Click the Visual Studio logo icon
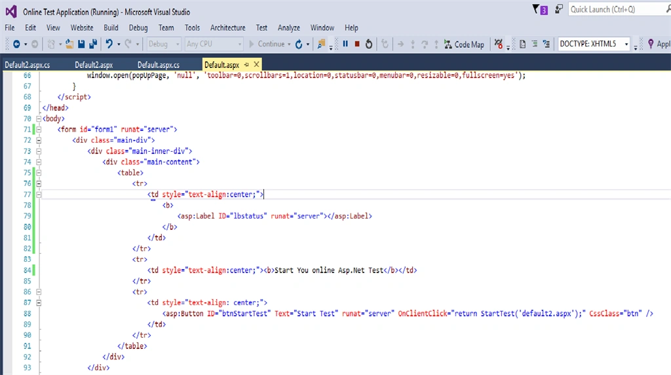The image size is (671, 375). tap(11, 12)
